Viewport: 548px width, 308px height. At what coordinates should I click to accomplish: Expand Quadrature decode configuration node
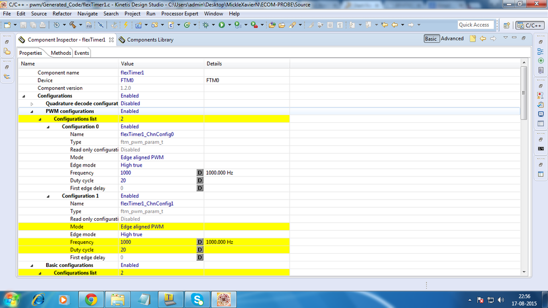(x=32, y=104)
